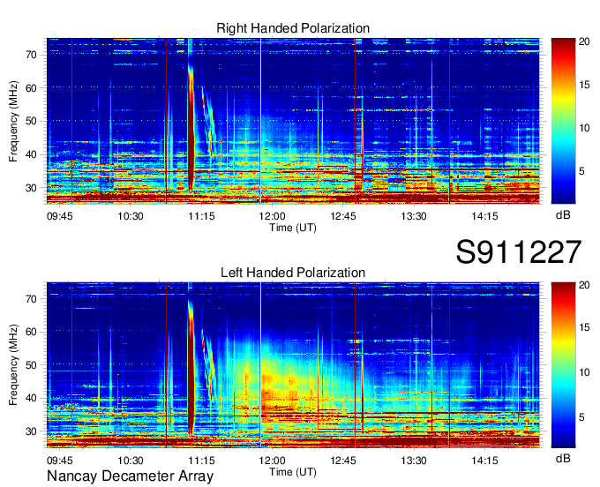The width and height of the screenshot is (600, 487).
Task: Click the 50 MHz tick of Left Handed plot
Action: [x=32, y=365]
